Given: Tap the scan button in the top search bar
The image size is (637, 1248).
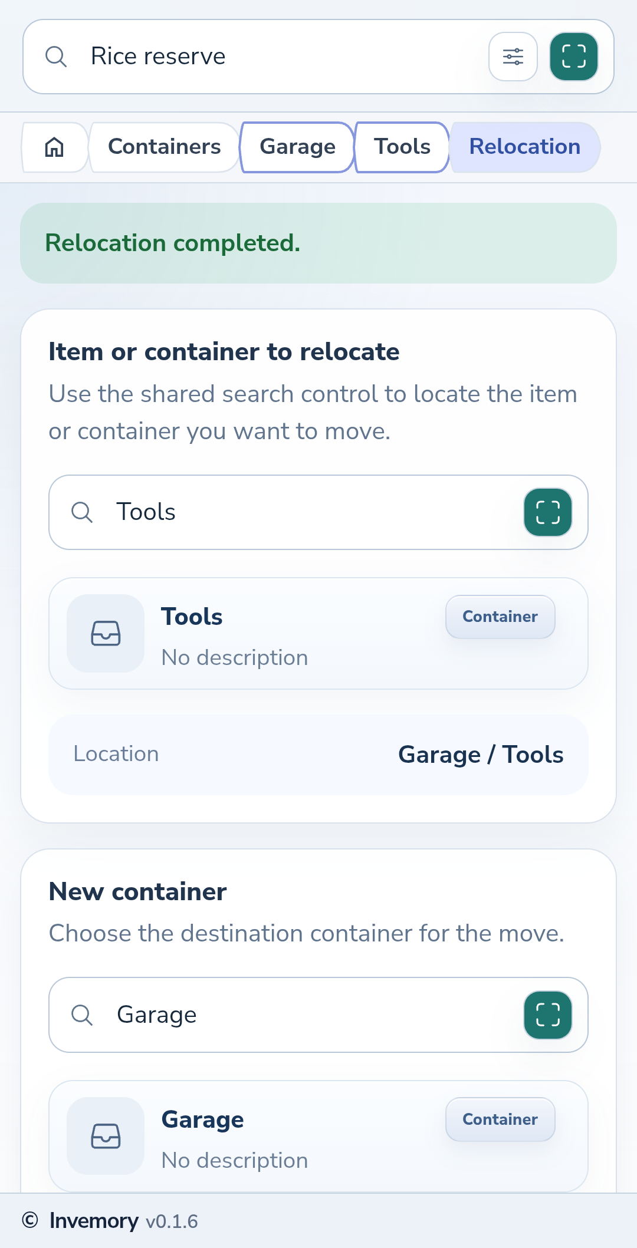Looking at the screenshot, I should [x=574, y=57].
